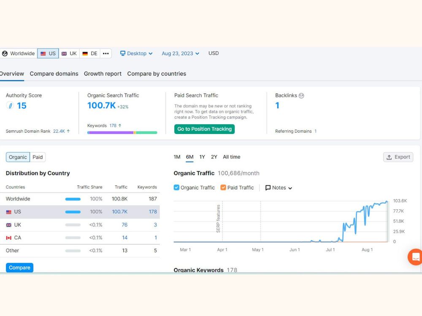Click the blue Compare button
This screenshot has width=422, height=316.
coord(19,268)
